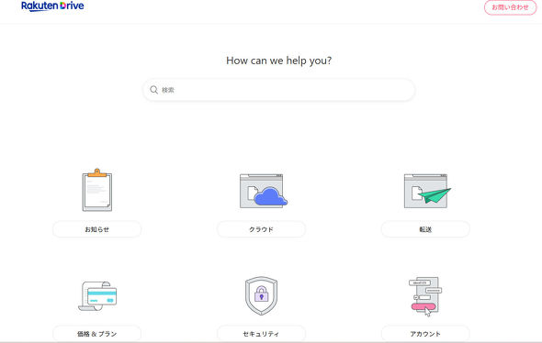The height and width of the screenshot is (343, 542).
Task: Select the お知らせ category button
Action: click(x=97, y=229)
